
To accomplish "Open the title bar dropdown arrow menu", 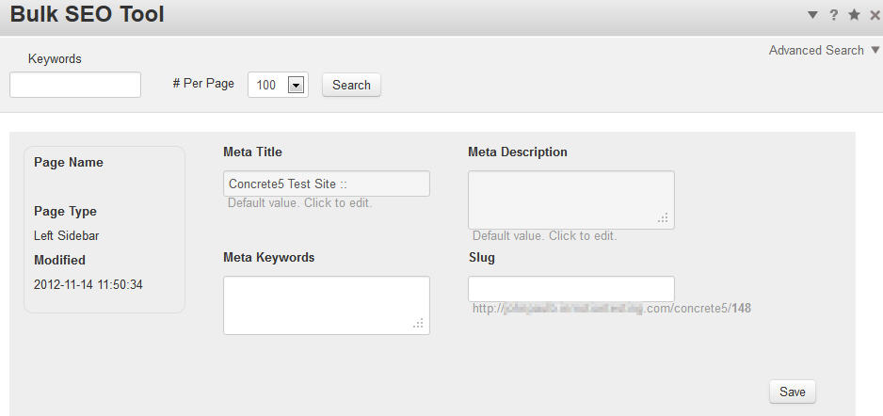I will (x=812, y=15).
